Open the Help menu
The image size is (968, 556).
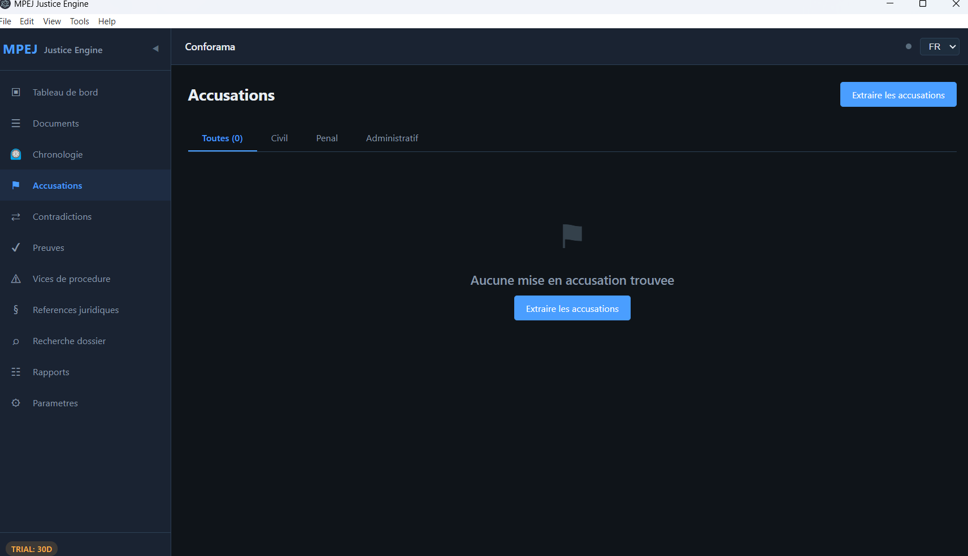point(107,21)
